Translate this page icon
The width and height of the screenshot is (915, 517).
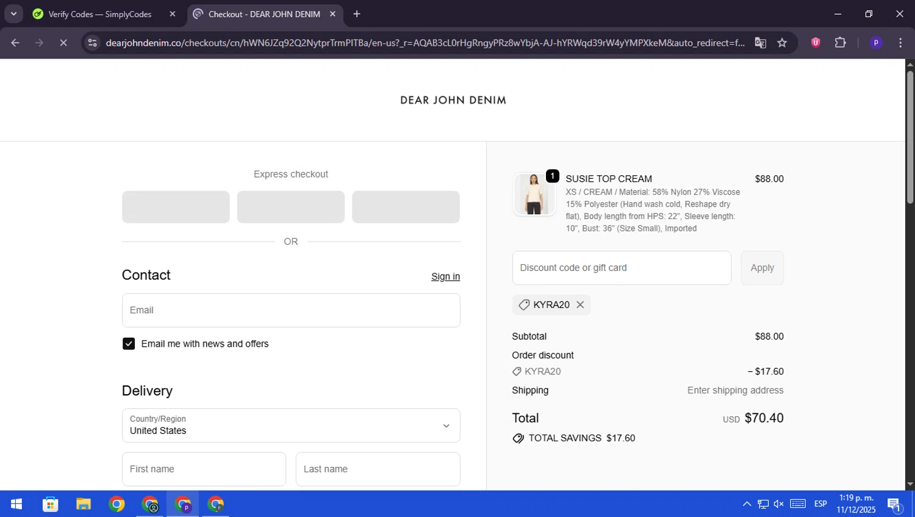coord(760,43)
